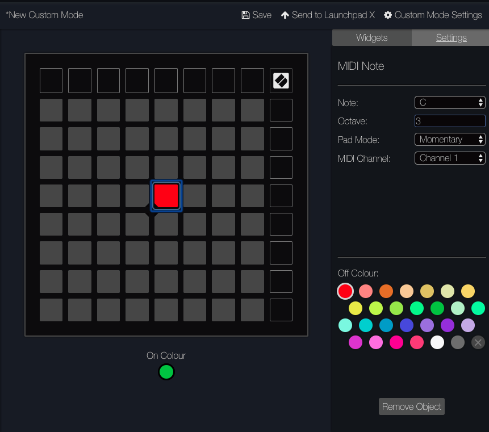Open the Pad Mode dropdown showing Momentary
Image resolution: width=489 pixels, height=432 pixels.
click(x=450, y=139)
